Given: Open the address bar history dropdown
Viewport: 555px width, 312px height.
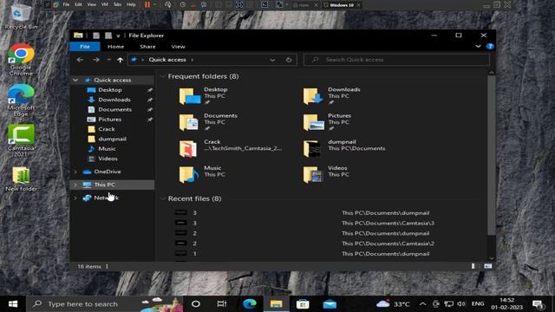Looking at the screenshot, I should [x=272, y=60].
